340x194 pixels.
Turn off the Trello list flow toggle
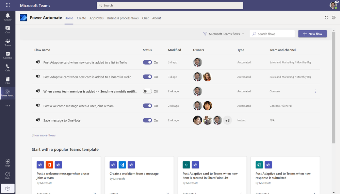click(x=147, y=62)
